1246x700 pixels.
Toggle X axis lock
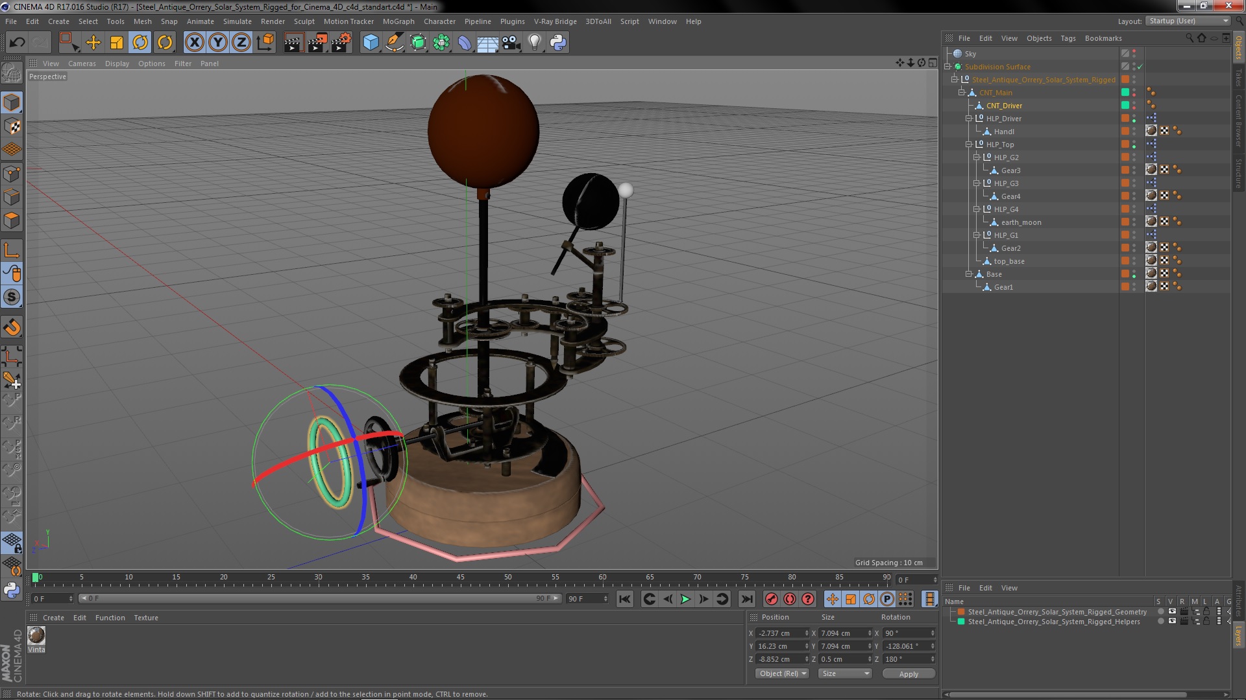point(194,43)
